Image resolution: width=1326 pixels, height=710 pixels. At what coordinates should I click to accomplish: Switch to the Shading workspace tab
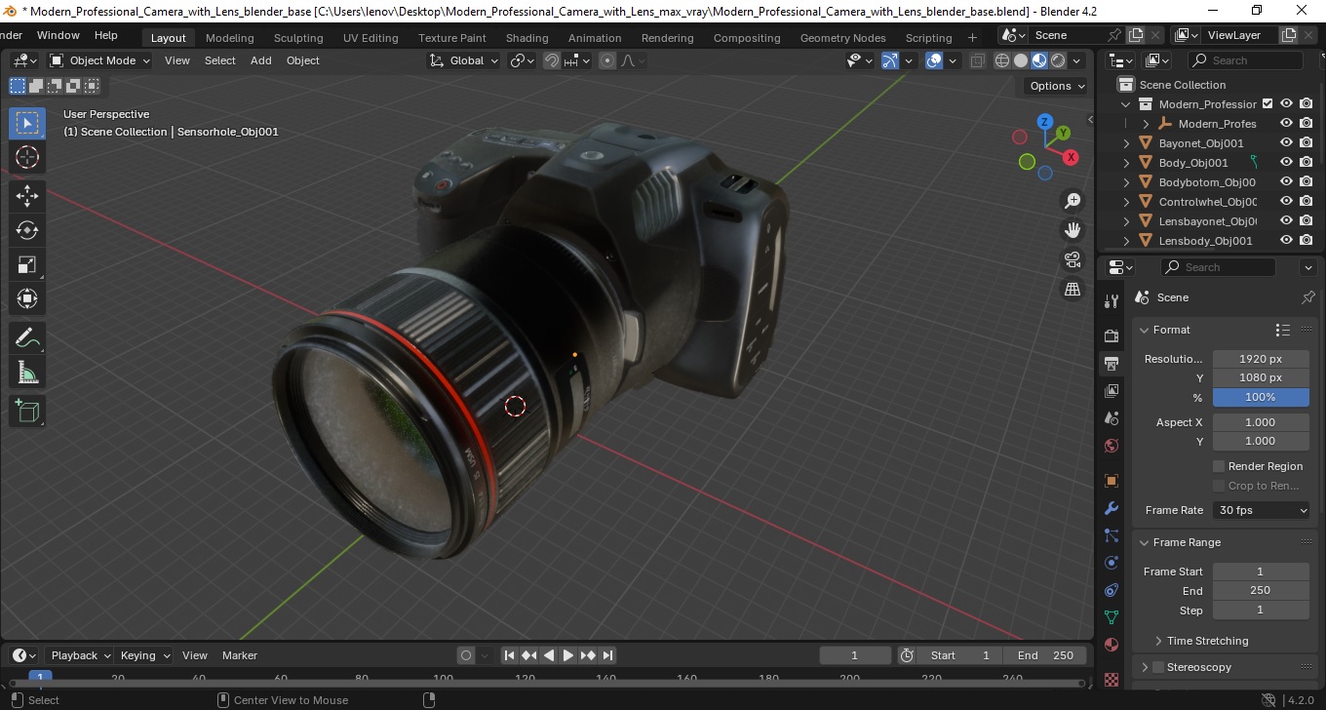527,38
